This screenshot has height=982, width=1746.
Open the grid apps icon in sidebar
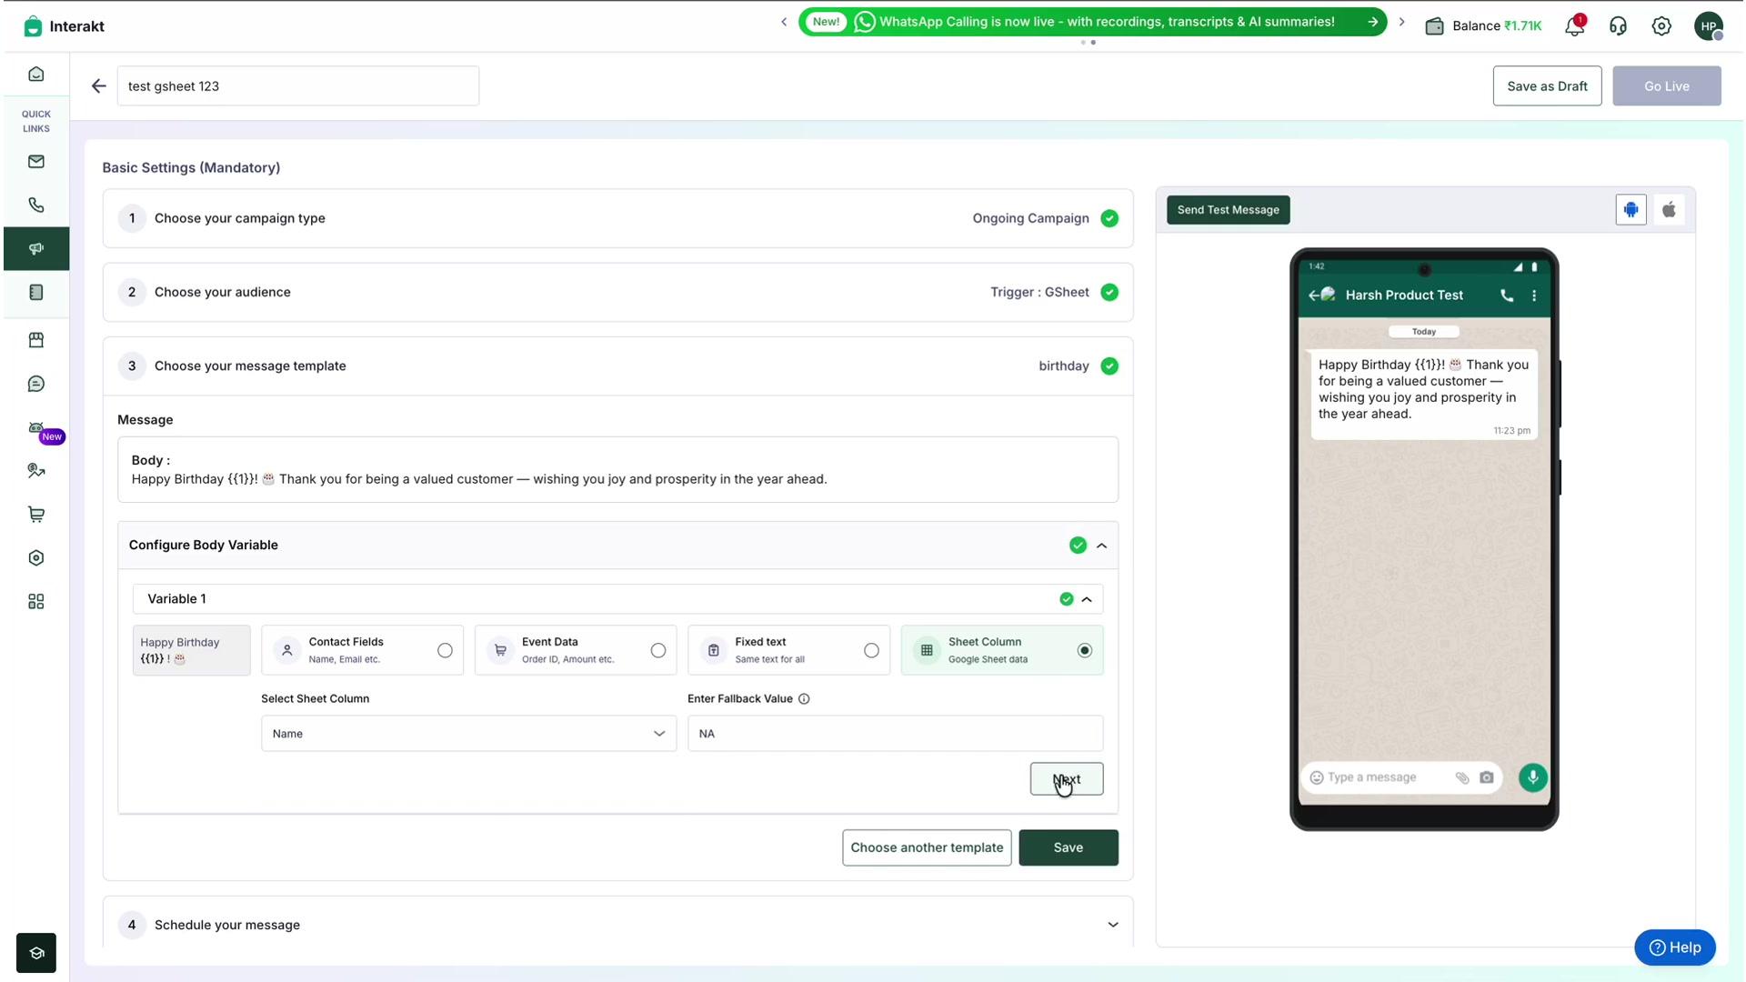tap(36, 602)
